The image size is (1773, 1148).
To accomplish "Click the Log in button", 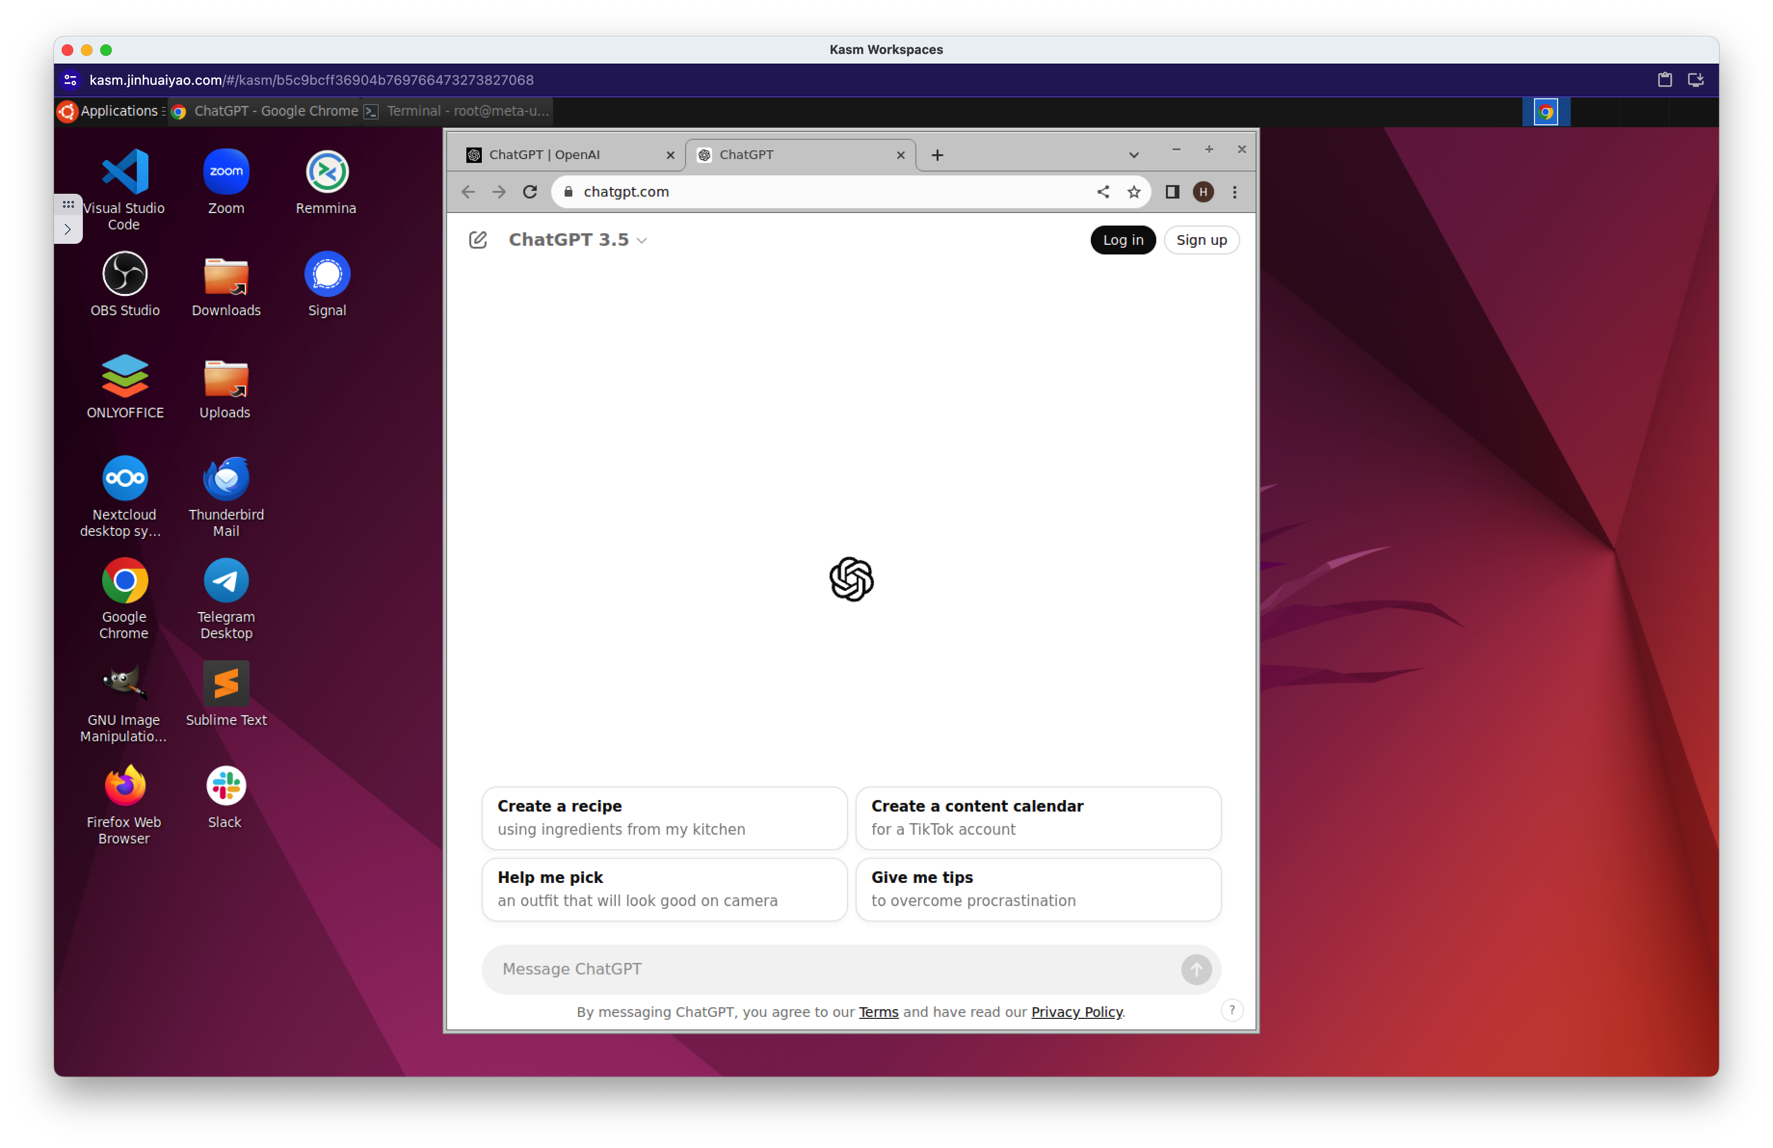I will (1123, 240).
